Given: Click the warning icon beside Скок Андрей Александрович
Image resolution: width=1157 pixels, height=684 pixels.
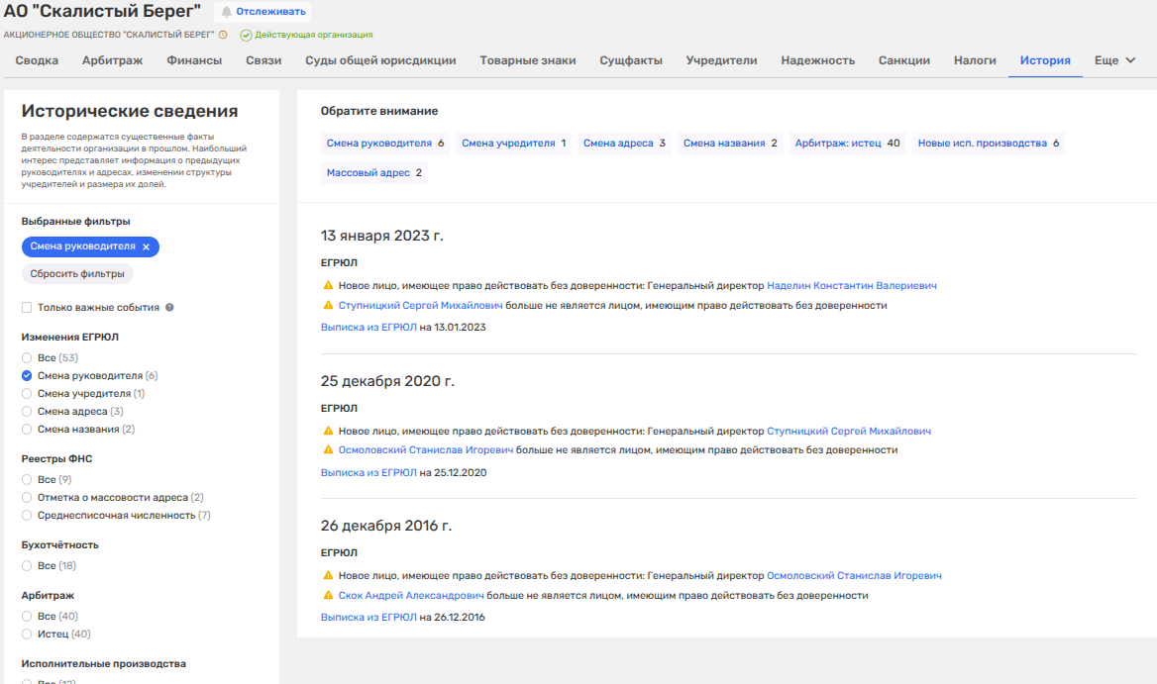Looking at the screenshot, I should pos(328,596).
